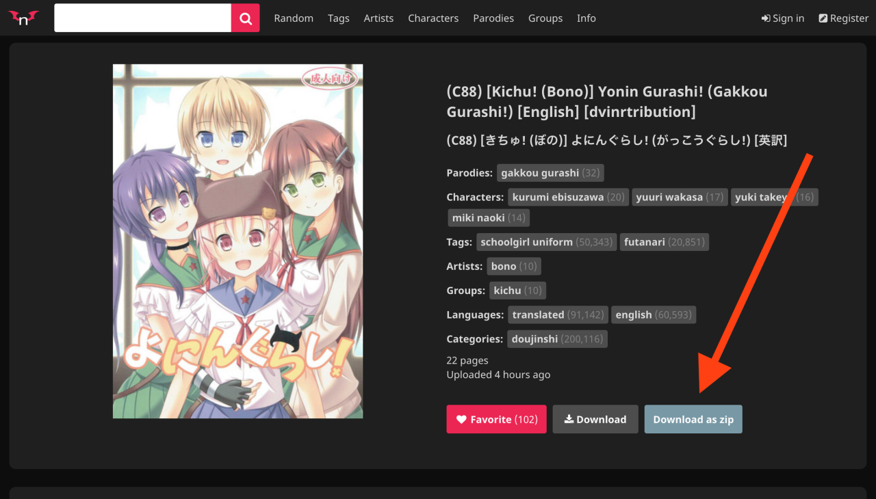Open the Info menu item
This screenshot has height=499, width=876.
point(587,18)
